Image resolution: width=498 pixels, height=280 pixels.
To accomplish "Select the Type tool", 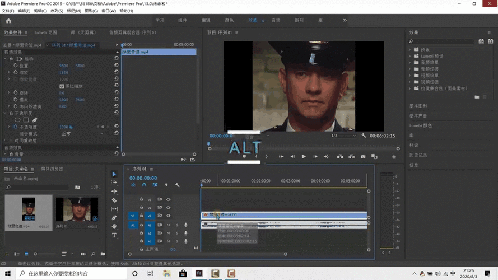I will 114,235.
